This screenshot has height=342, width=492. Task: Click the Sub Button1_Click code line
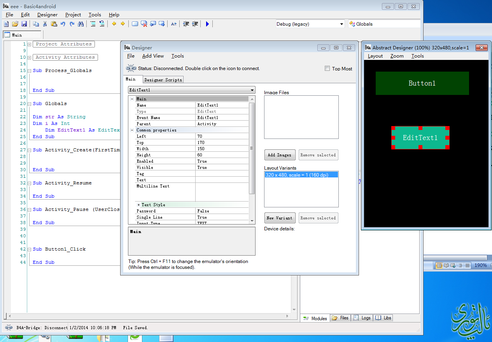pos(59,249)
